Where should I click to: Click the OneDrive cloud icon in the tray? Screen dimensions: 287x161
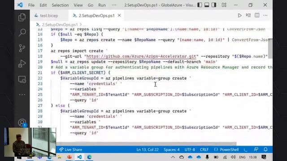(190, 157)
